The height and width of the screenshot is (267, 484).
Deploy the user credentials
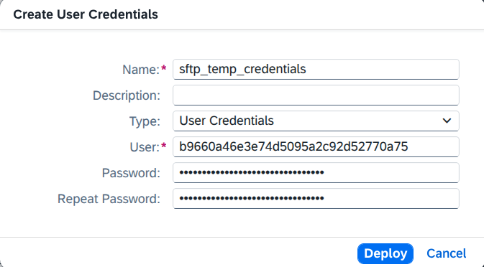tap(385, 253)
